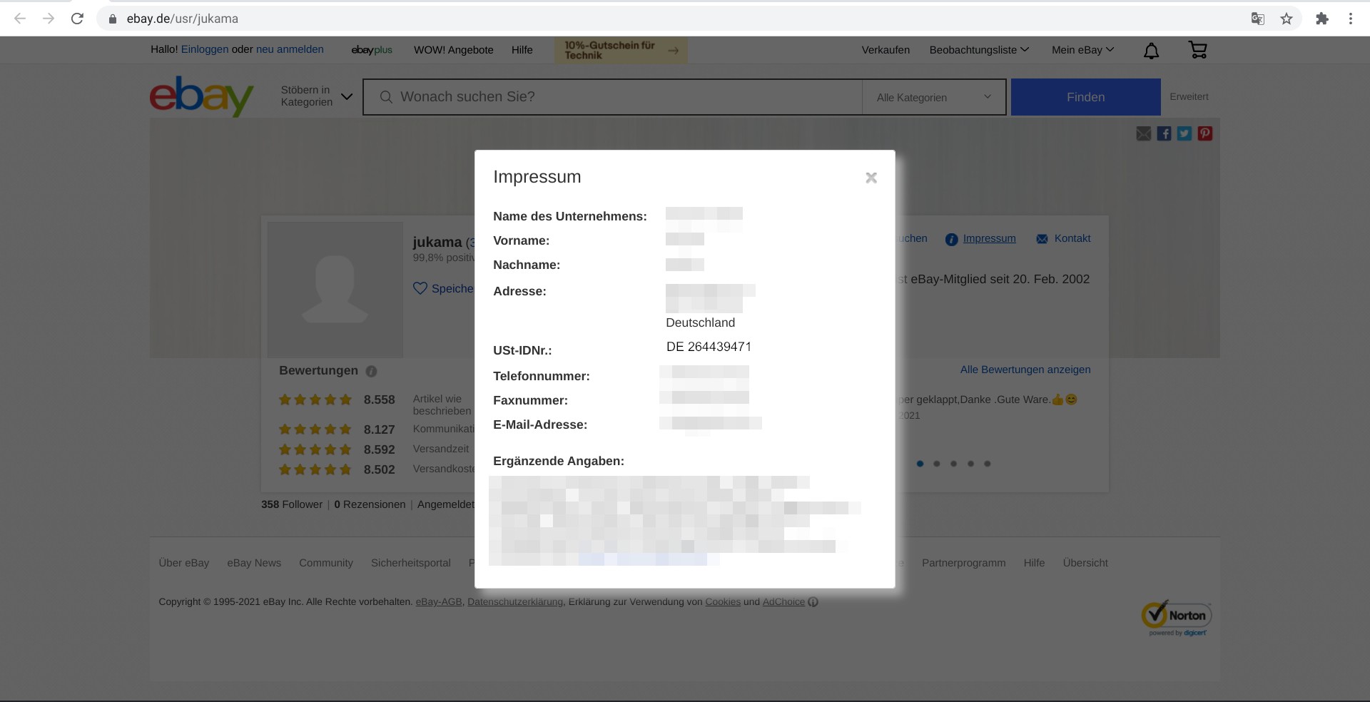This screenshot has width=1370, height=702.
Task: Share profile on Pinterest
Action: [1205, 133]
